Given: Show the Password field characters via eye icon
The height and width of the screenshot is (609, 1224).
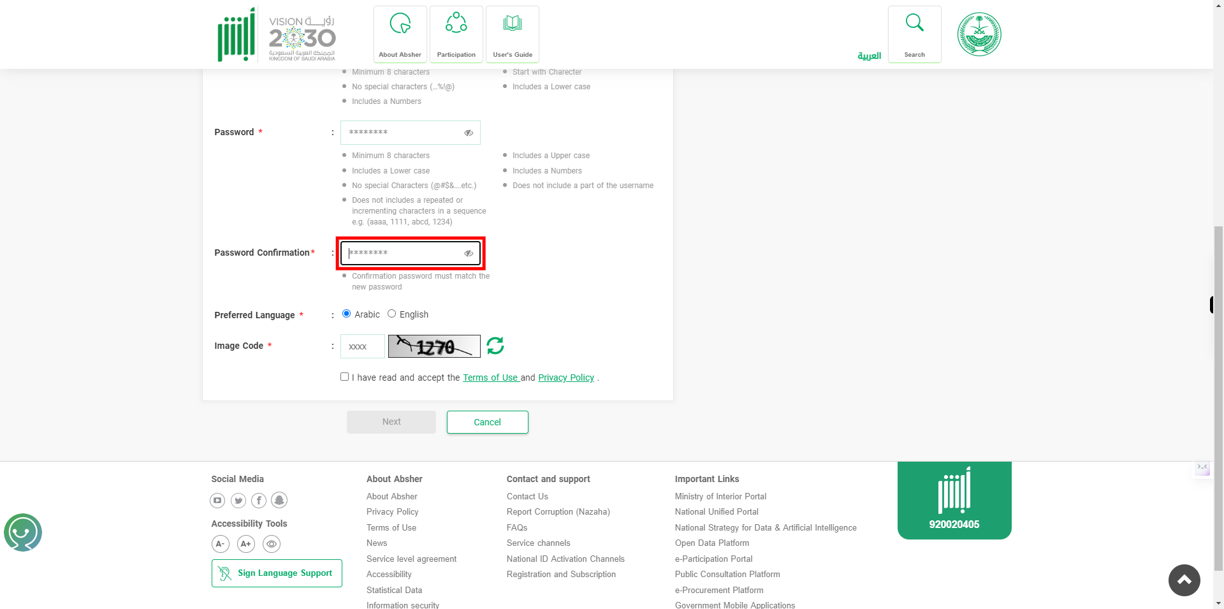Looking at the screenshot, I should point(469,133).
